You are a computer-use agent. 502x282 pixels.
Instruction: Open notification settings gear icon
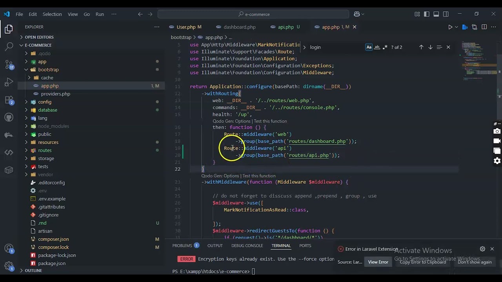482,249
